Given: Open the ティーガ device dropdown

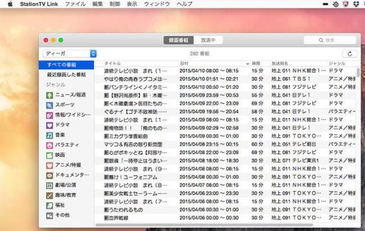Looking at the screenshot, I should coord(69,54).
